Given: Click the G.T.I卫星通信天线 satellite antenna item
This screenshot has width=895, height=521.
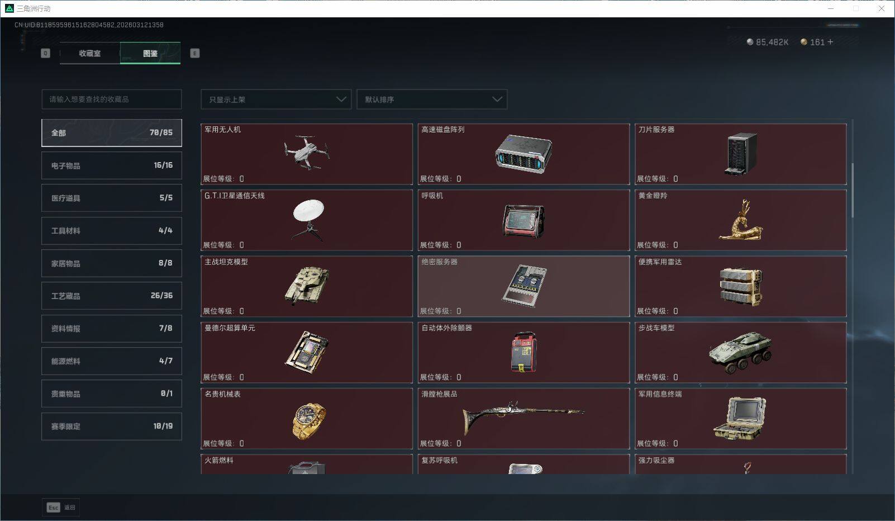Looking at the screenshot, I should pos(307,220).
